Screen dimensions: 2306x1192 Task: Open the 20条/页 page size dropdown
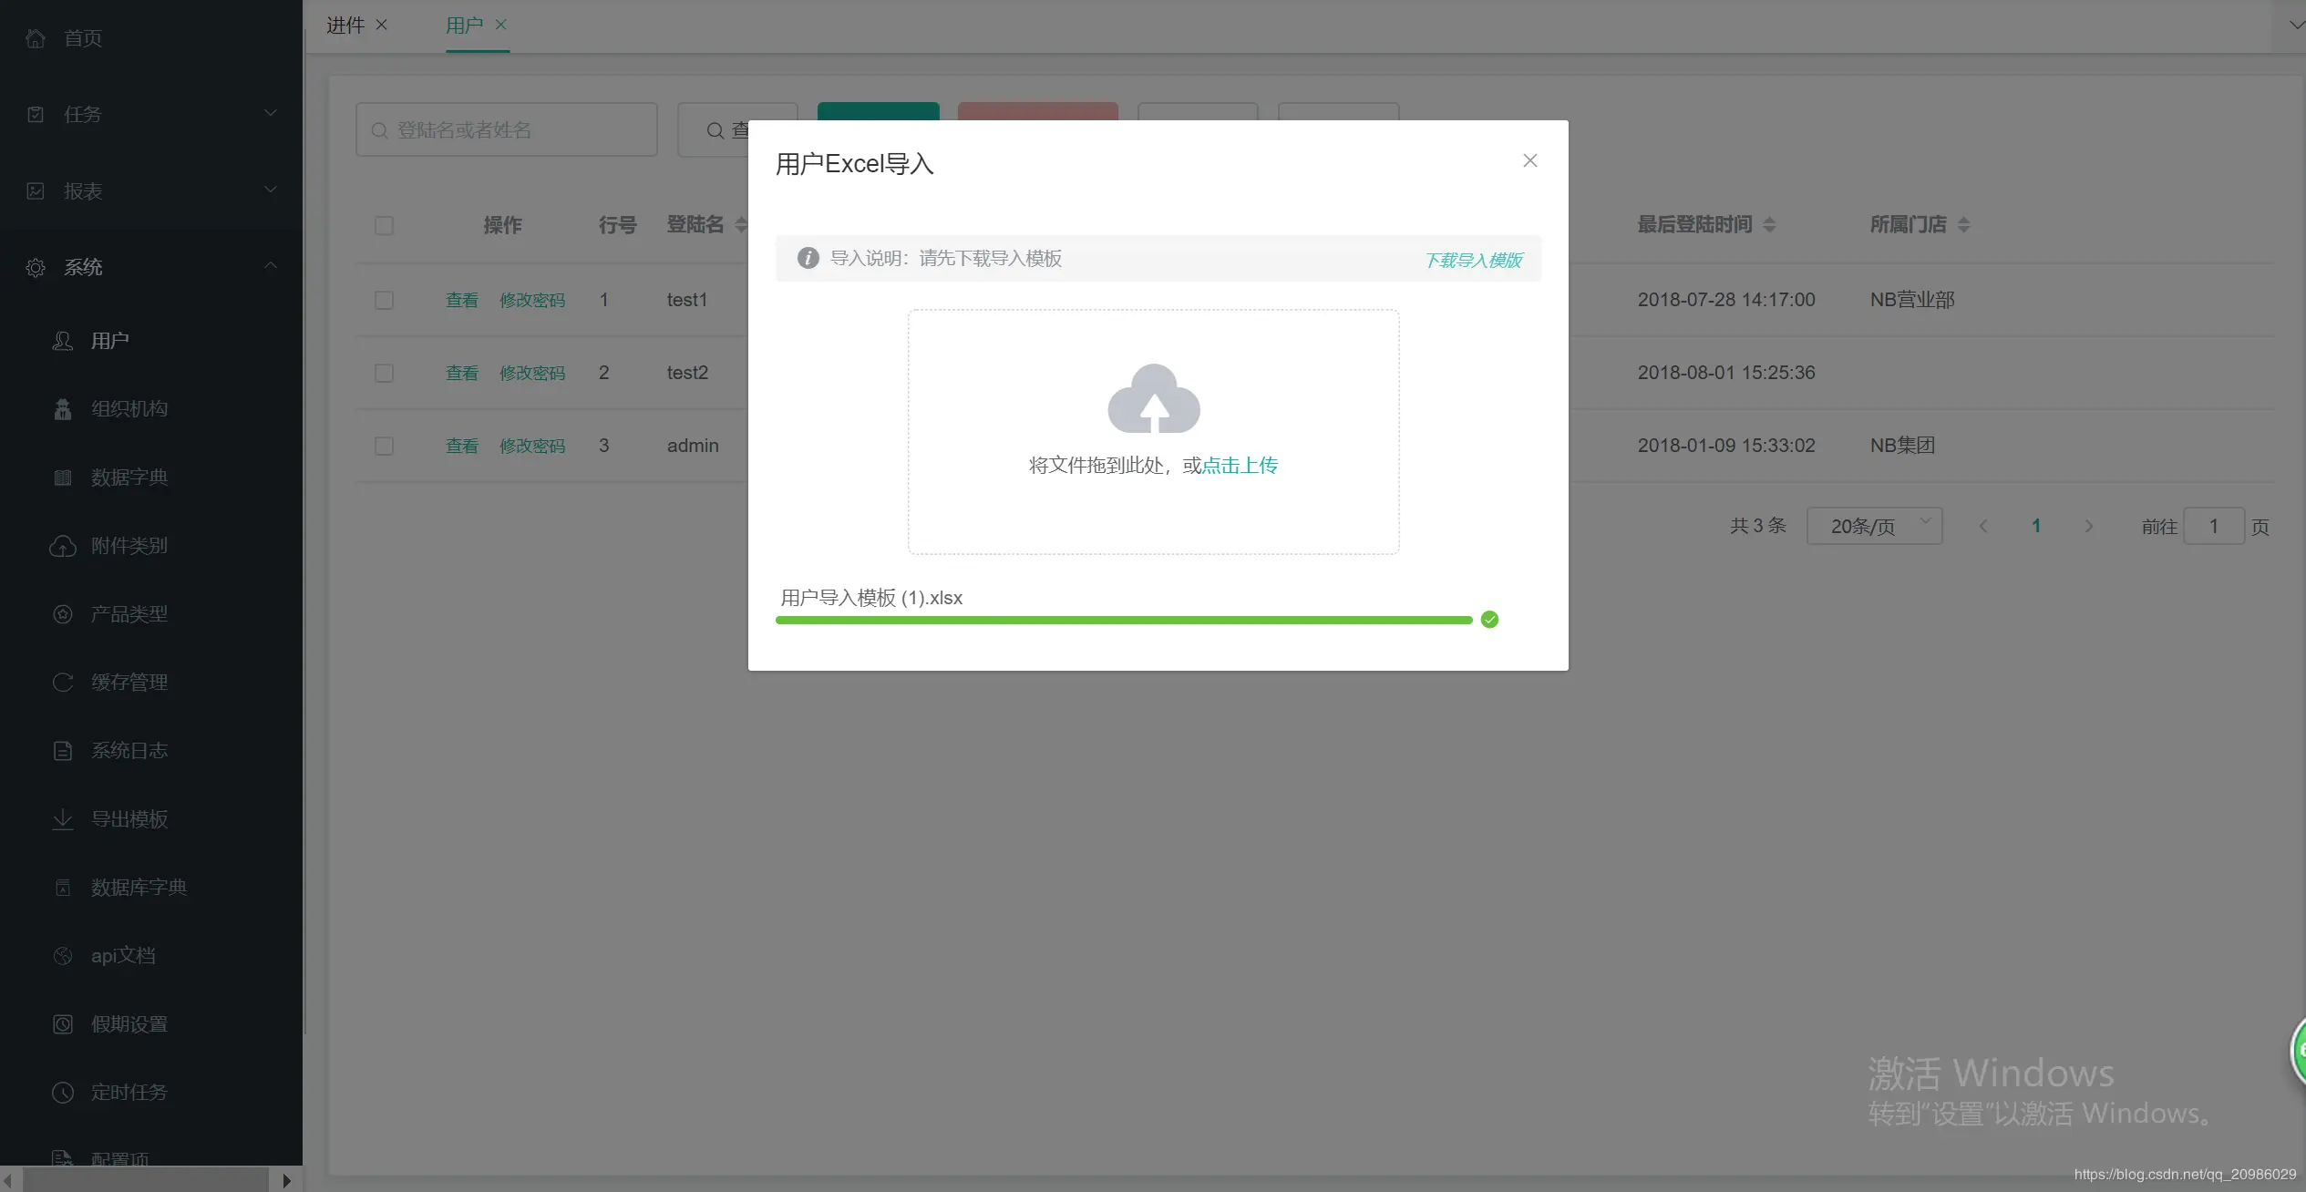coord(1874,526)
